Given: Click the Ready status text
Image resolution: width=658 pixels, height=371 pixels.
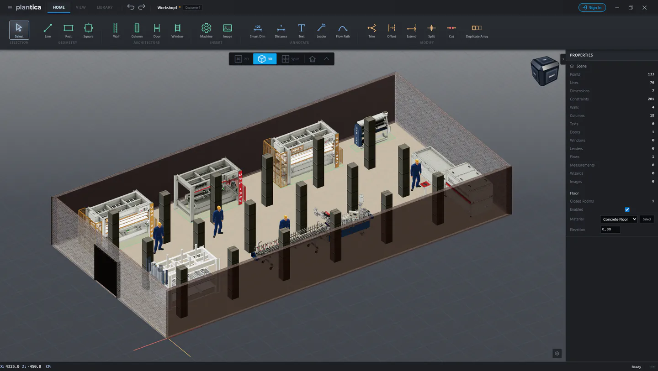Looking at the screenshot, I should (x=636, y=367).
